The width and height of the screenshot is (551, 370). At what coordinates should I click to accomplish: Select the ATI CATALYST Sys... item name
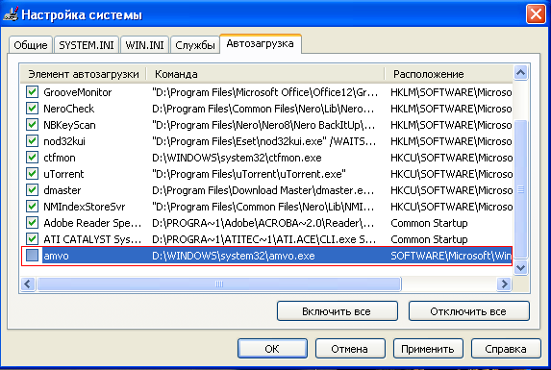coord(92,239)
